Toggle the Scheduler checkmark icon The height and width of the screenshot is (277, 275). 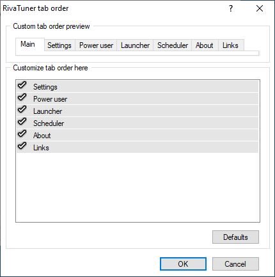tap(22, 122)
